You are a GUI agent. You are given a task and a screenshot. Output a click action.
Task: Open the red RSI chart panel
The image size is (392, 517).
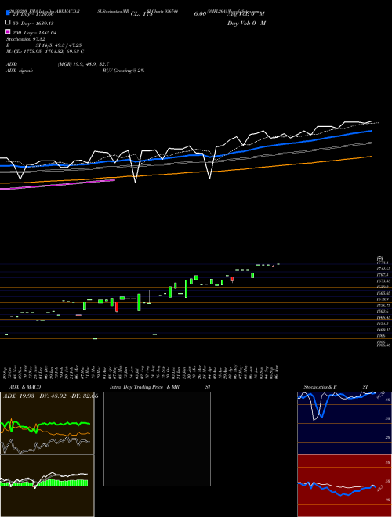pos(344,486)
